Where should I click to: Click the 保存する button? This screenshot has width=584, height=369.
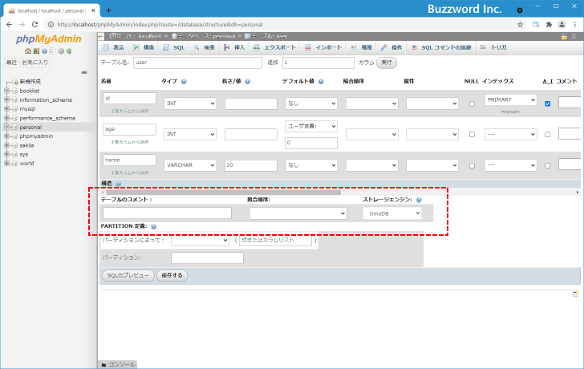point(172,275)
